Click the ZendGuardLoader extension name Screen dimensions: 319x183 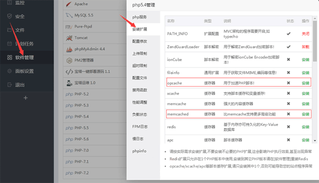coord(183,47)
